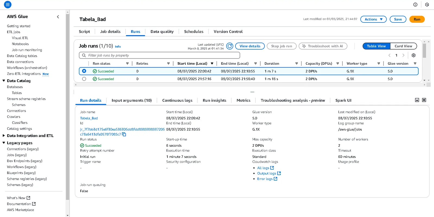Maximize the run details panel
This screenshot has width=434, height=217.
click(424, 100)
